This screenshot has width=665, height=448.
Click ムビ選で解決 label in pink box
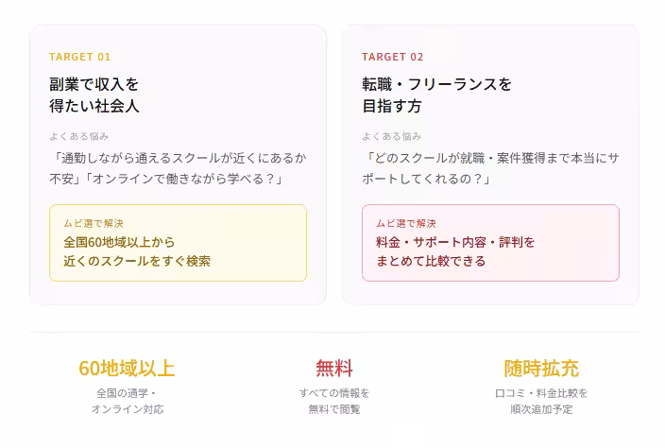tap(406, 223)
